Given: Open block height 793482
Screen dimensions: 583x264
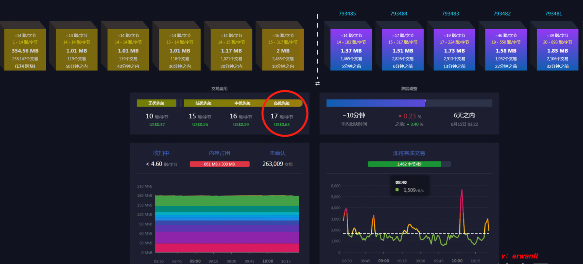Looking at the screenshot, I should pos(502,14).
